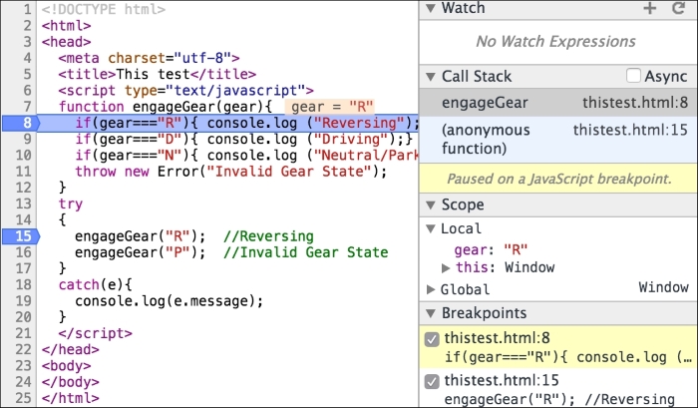The height and width of the screenshot is (408, 698).
Task: Set a breakpoint on line number 16
Action: point(23,252)
